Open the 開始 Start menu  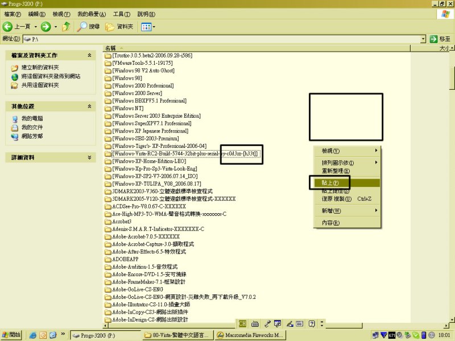click(11, 335)
